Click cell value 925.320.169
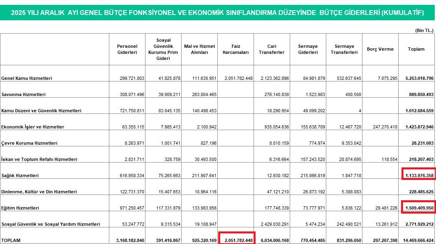 pos(204,240)
